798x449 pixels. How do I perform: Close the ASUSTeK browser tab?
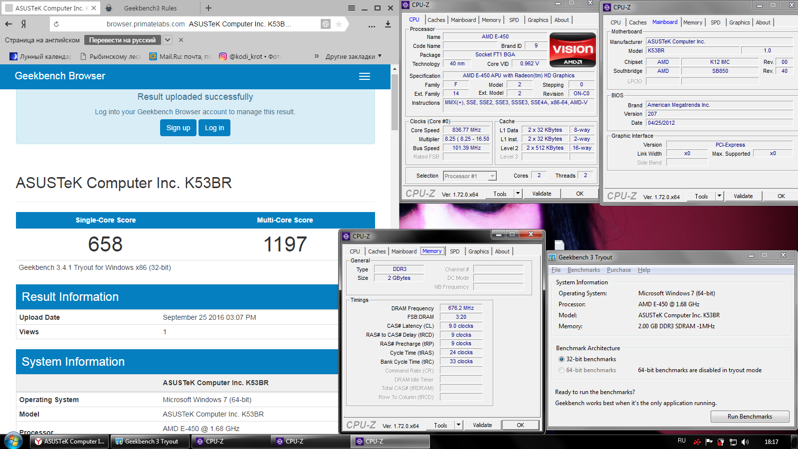(94, 8)
